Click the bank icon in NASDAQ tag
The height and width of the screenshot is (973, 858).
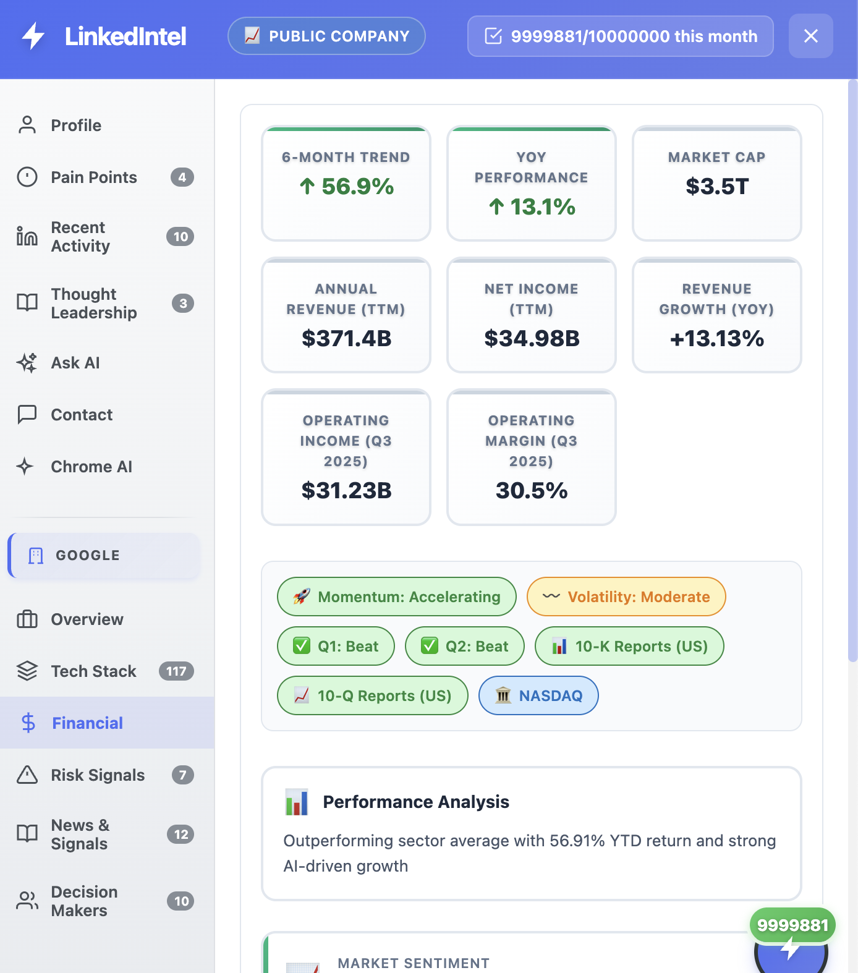503,695
